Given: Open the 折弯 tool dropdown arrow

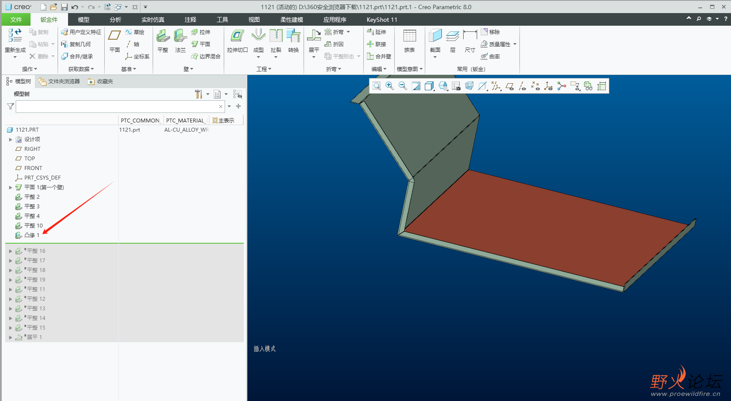Looking at the screenshot, I should point(348,32).
